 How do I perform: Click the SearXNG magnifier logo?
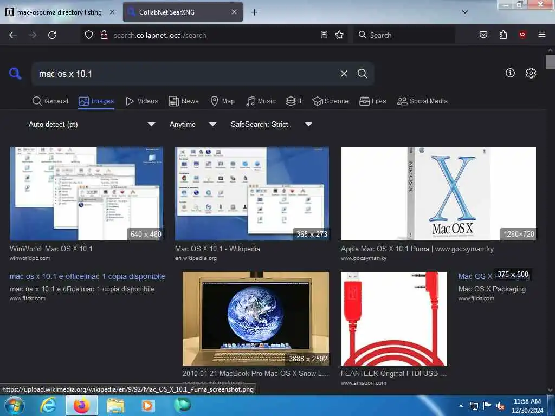(x=15, y=74)
